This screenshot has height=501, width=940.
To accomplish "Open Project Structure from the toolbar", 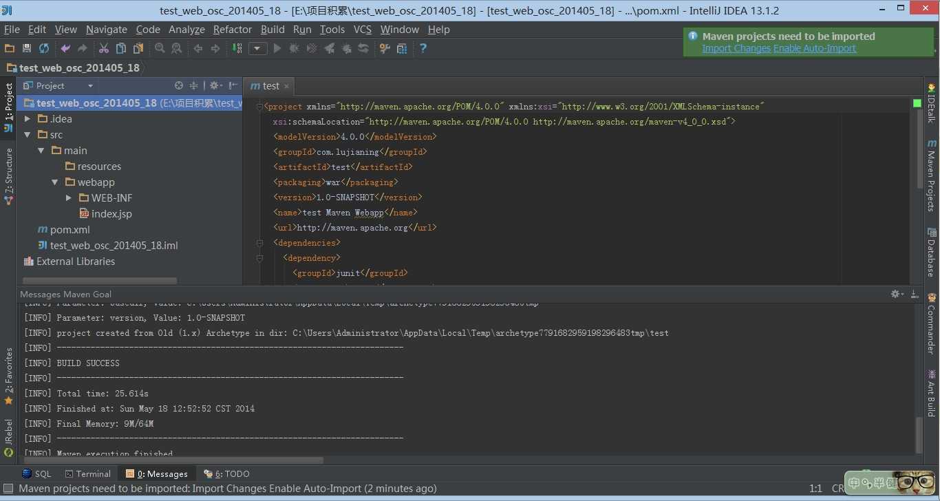I will click(x=402, y=48).
